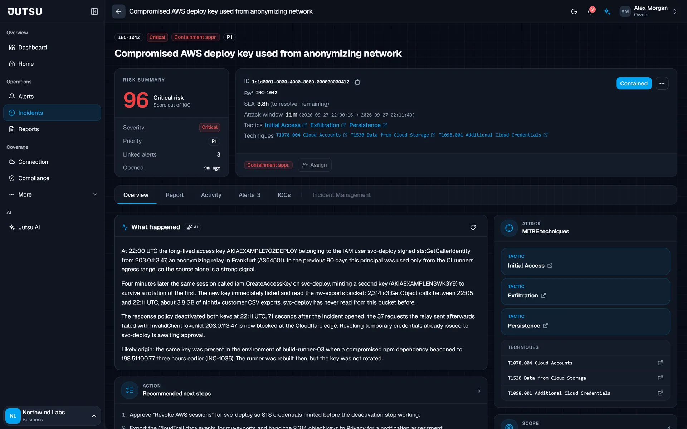This screenshot has width=687, height=429.
Task: Open T1078.004 Cloud Accounts row link icon
Action: coord(660,363)
